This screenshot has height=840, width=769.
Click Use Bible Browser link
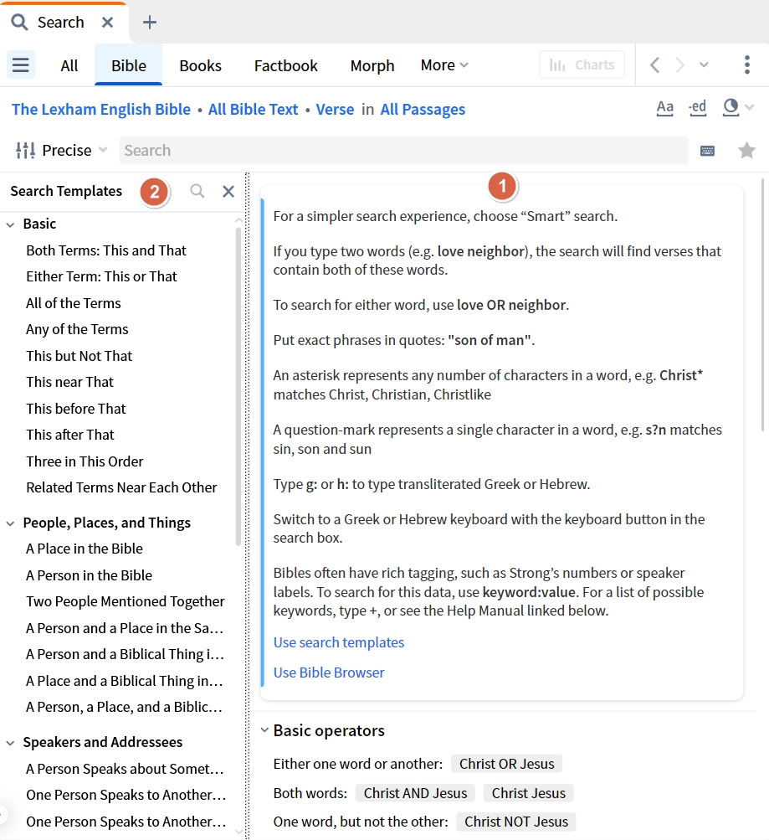coord(329,673)
